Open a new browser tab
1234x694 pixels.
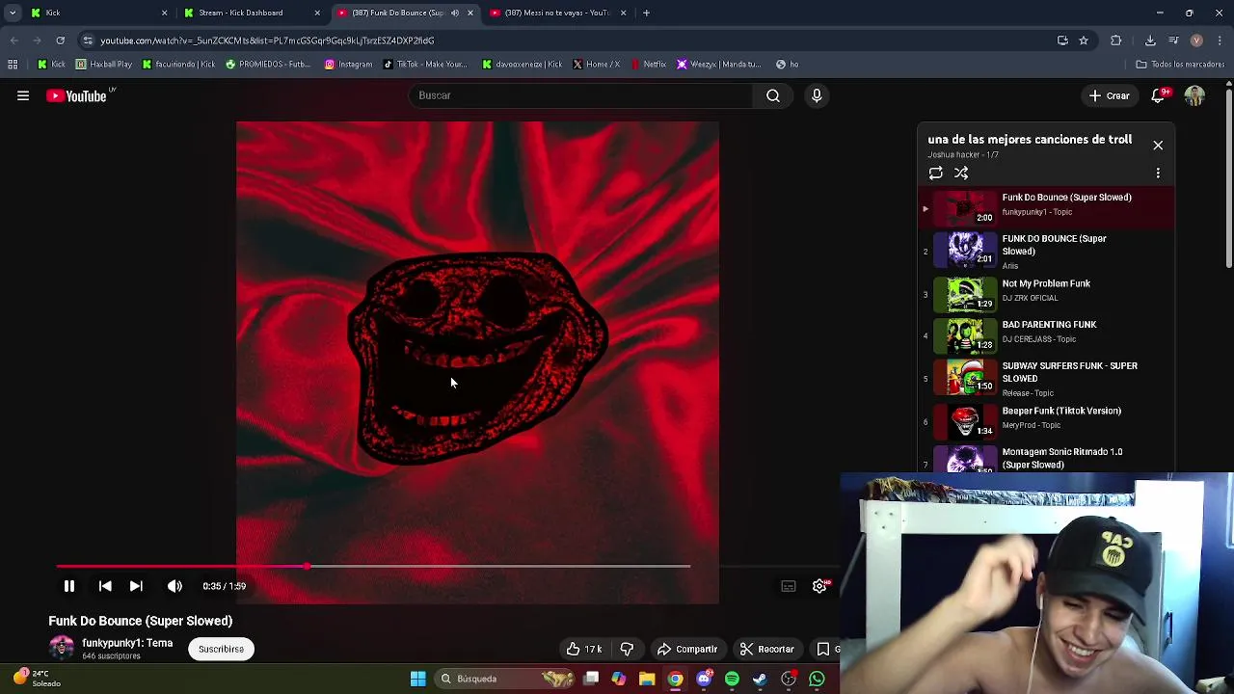pos(646,13)
